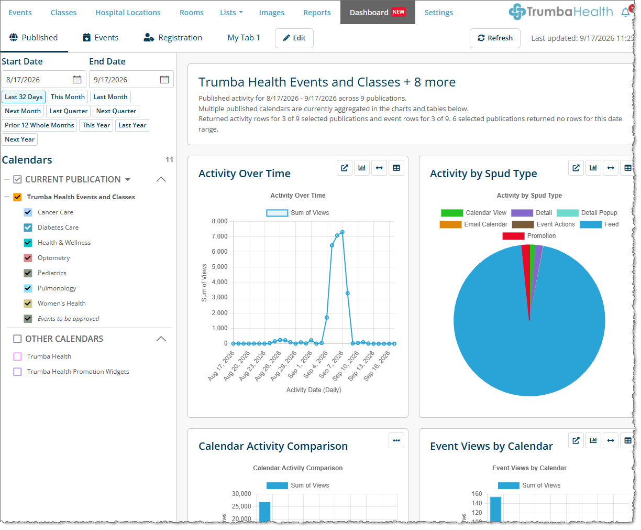Open Start Date calendar picker icon

(77, 80)
